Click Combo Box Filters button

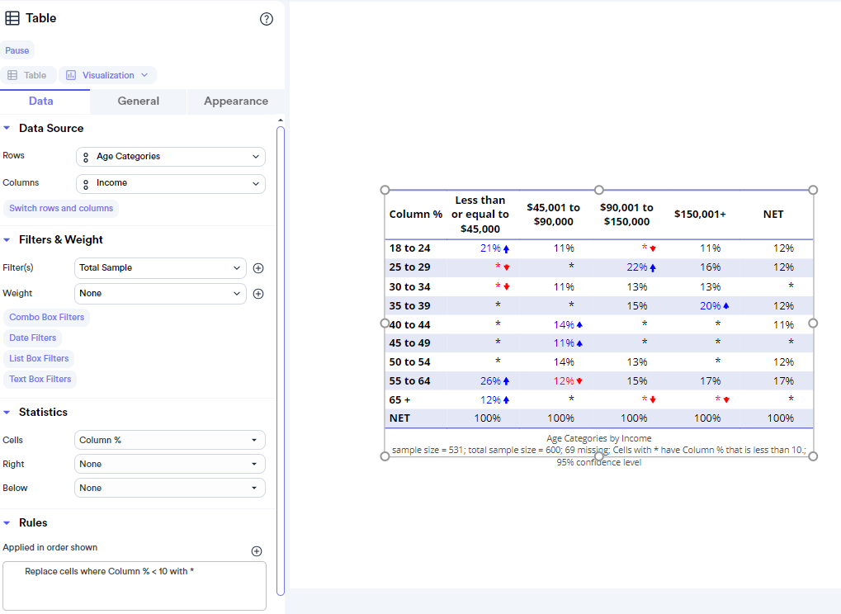pos(47,318)
